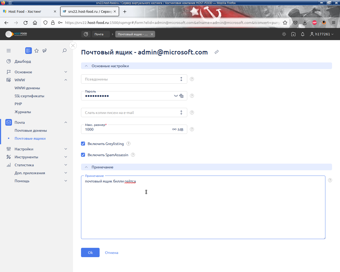This screenshot has height=272, width=340.
Task: Open SSL-сертификаты menu item
Action: (29, 96)
